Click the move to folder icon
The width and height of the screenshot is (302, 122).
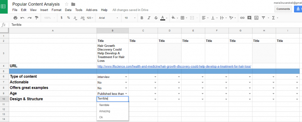coord(73,4)
